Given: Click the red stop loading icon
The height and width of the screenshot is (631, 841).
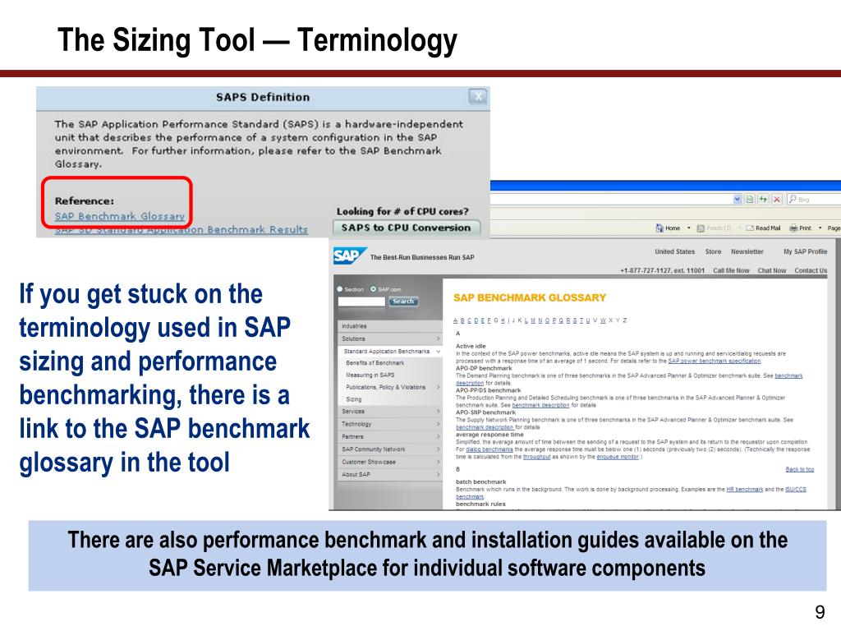Looking at the screenshot, I should 777,199.
